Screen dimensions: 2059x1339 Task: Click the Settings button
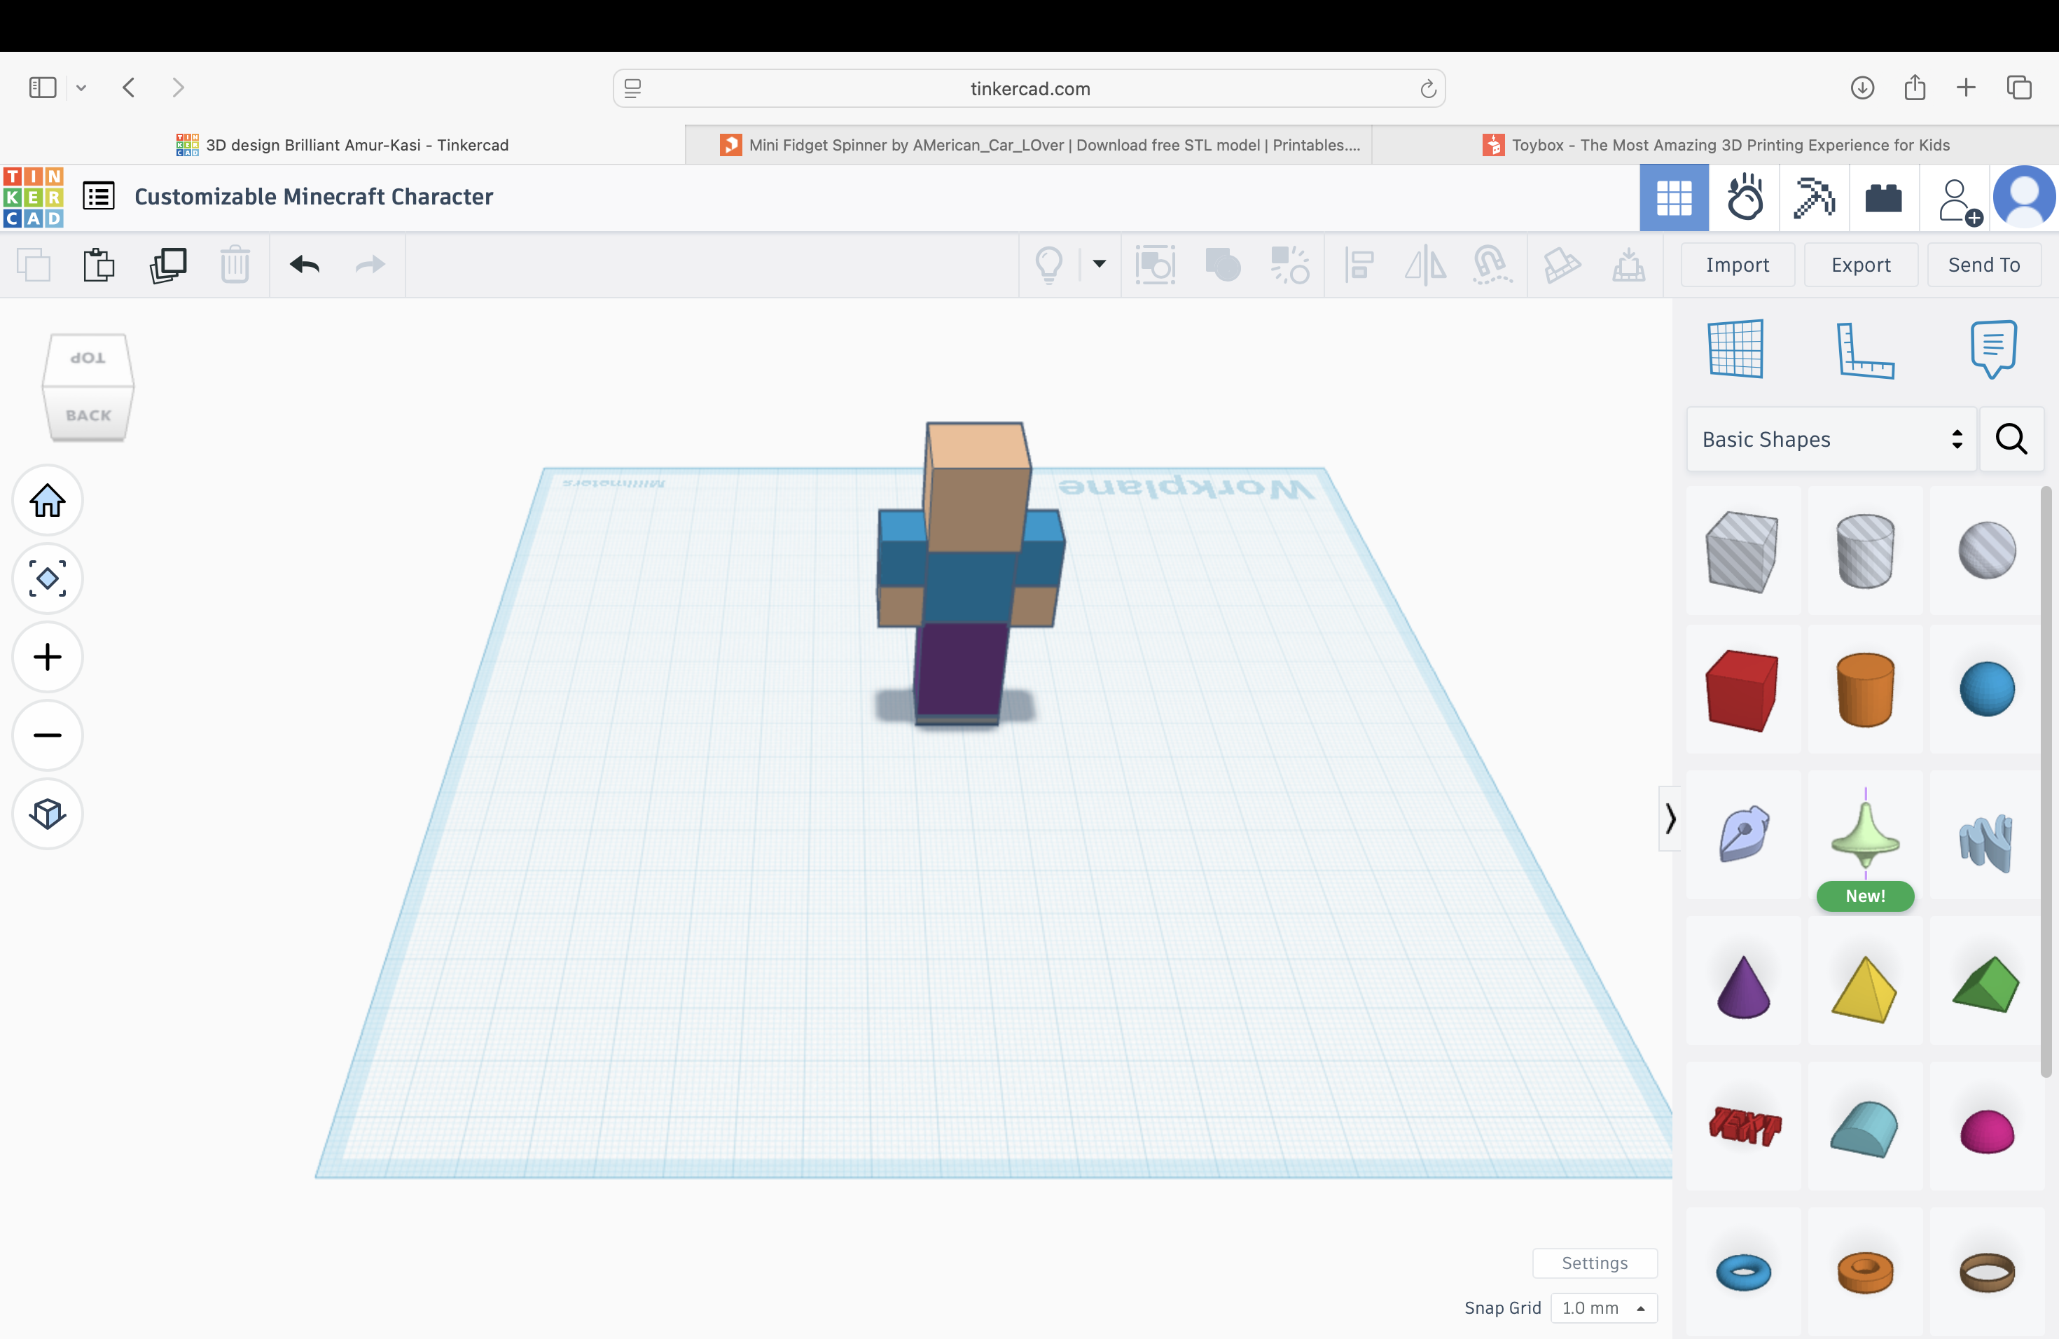pos(1595,1263)
